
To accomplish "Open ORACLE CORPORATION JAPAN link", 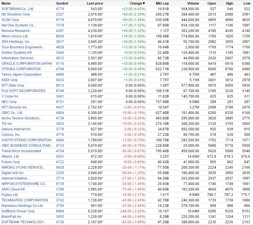I will [27, 64].
